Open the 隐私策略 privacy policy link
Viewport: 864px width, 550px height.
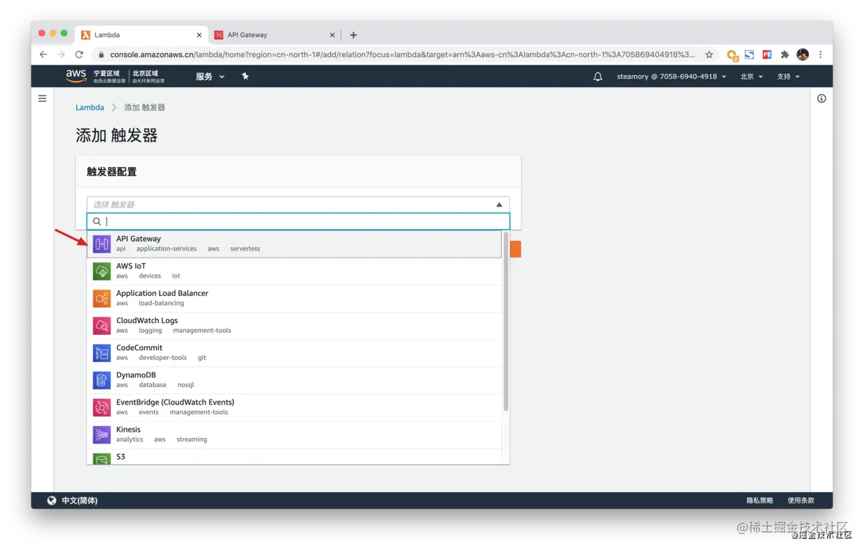[759, 501]
